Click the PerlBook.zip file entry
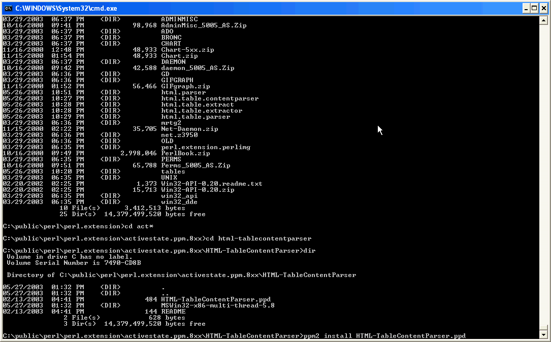 185,153
